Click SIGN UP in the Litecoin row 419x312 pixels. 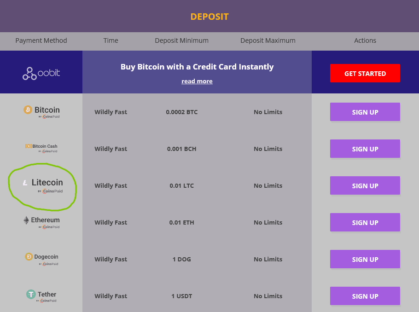tap(365, 185)
